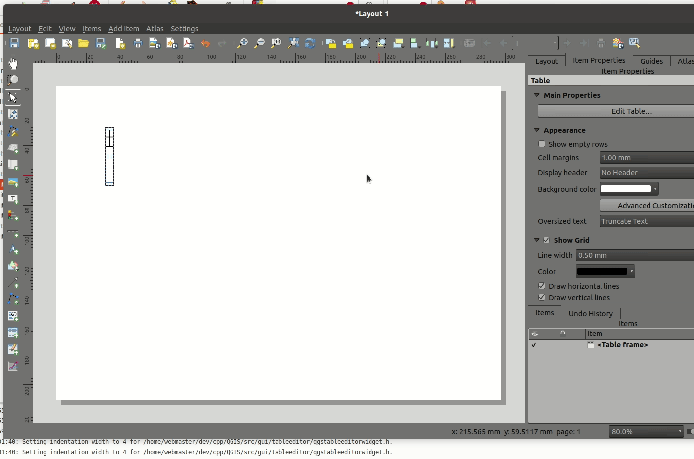The width and height of the screenshot is (694, 459).
Task: Click the Lock Selected Items icon
Action: (331, 43)
